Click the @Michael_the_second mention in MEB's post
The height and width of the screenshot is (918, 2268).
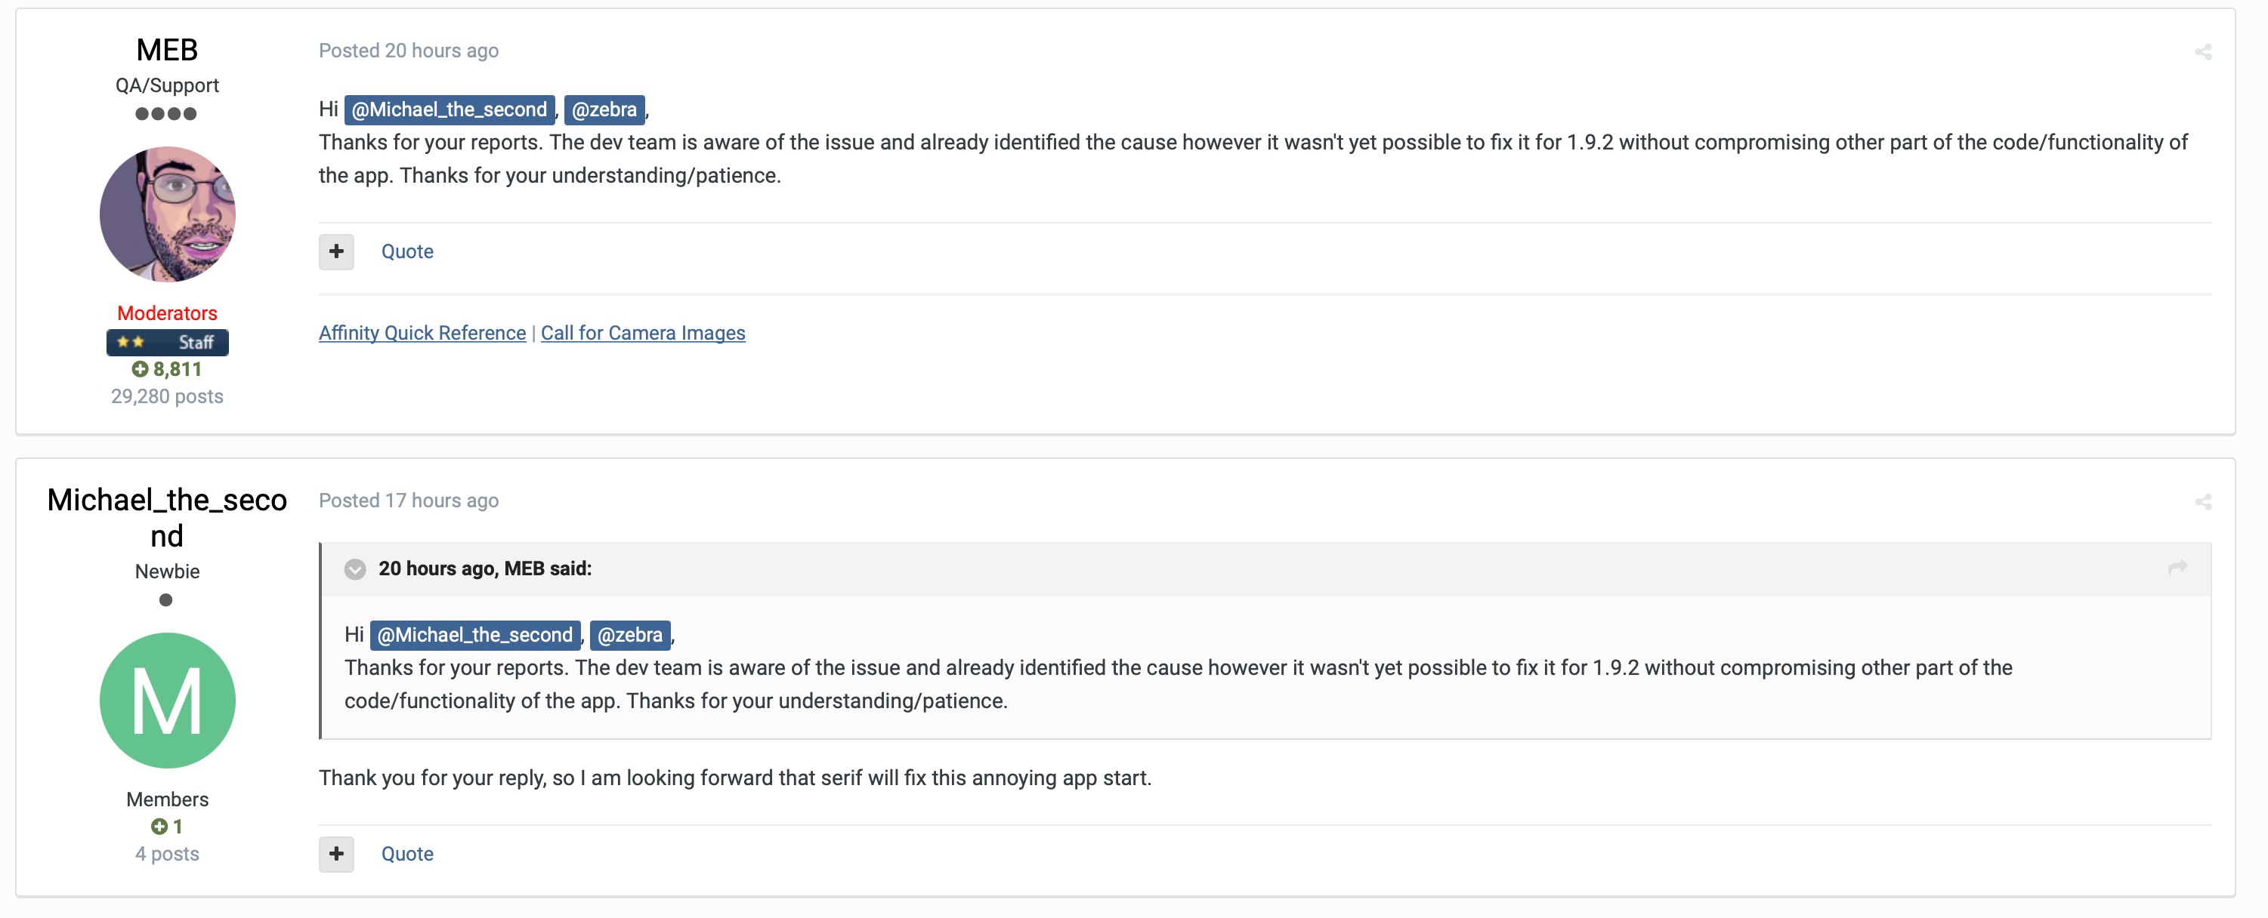click(449, 110)
